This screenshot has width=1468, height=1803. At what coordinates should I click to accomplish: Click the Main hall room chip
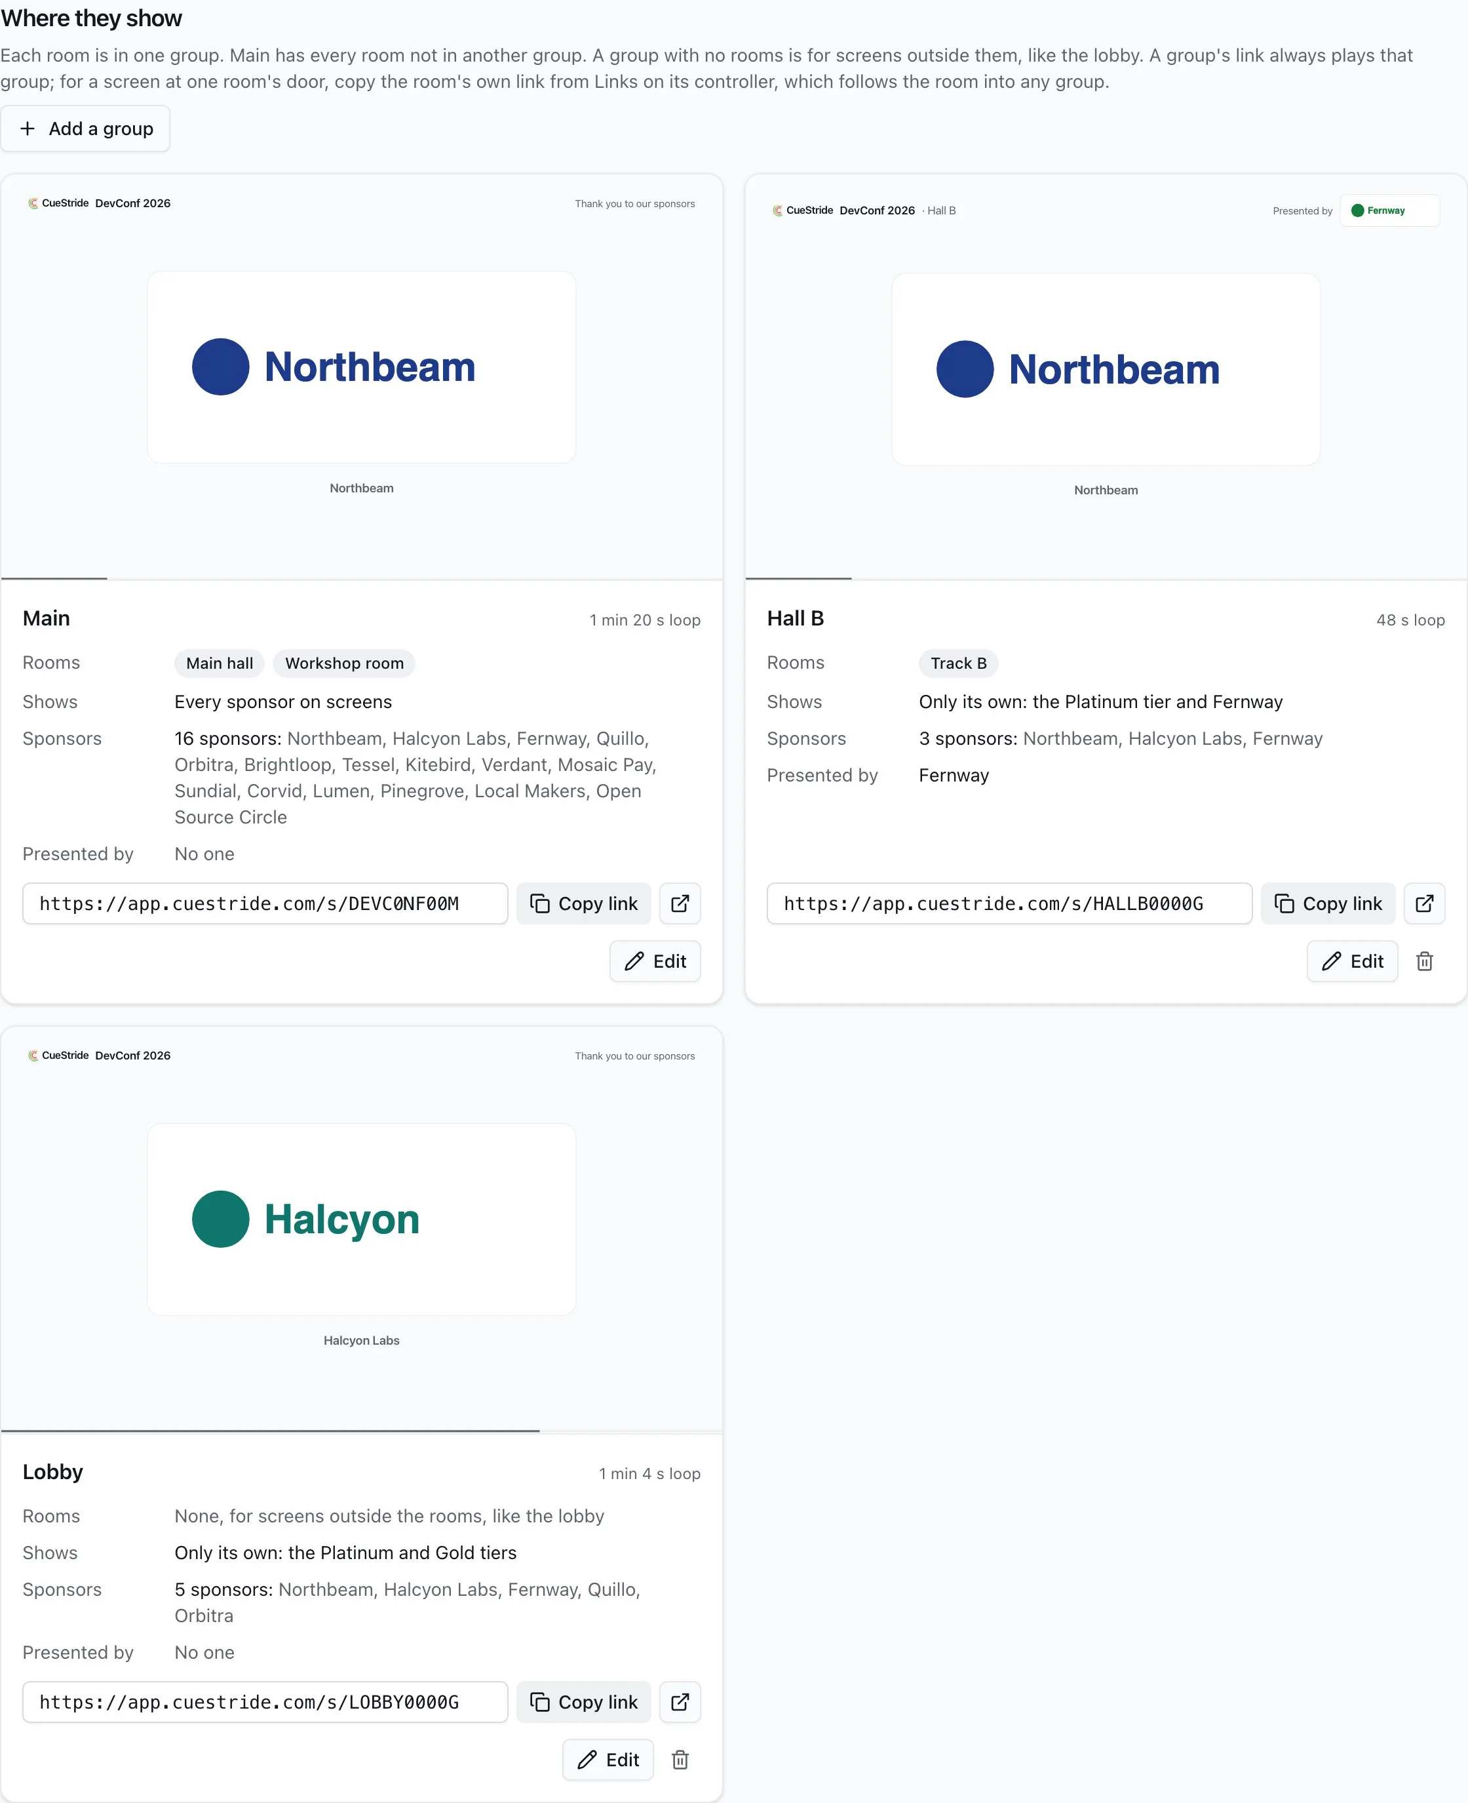pos(219,664)
